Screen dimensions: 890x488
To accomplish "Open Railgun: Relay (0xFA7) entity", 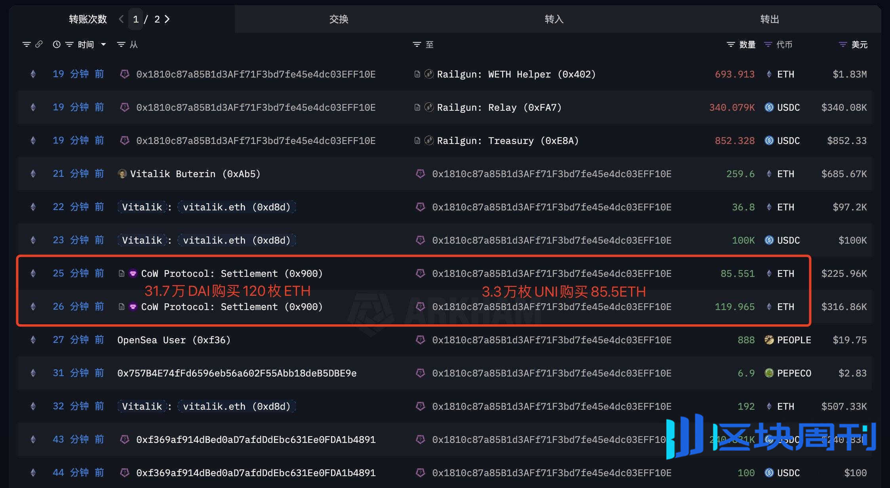I will (x=499, y=108).
